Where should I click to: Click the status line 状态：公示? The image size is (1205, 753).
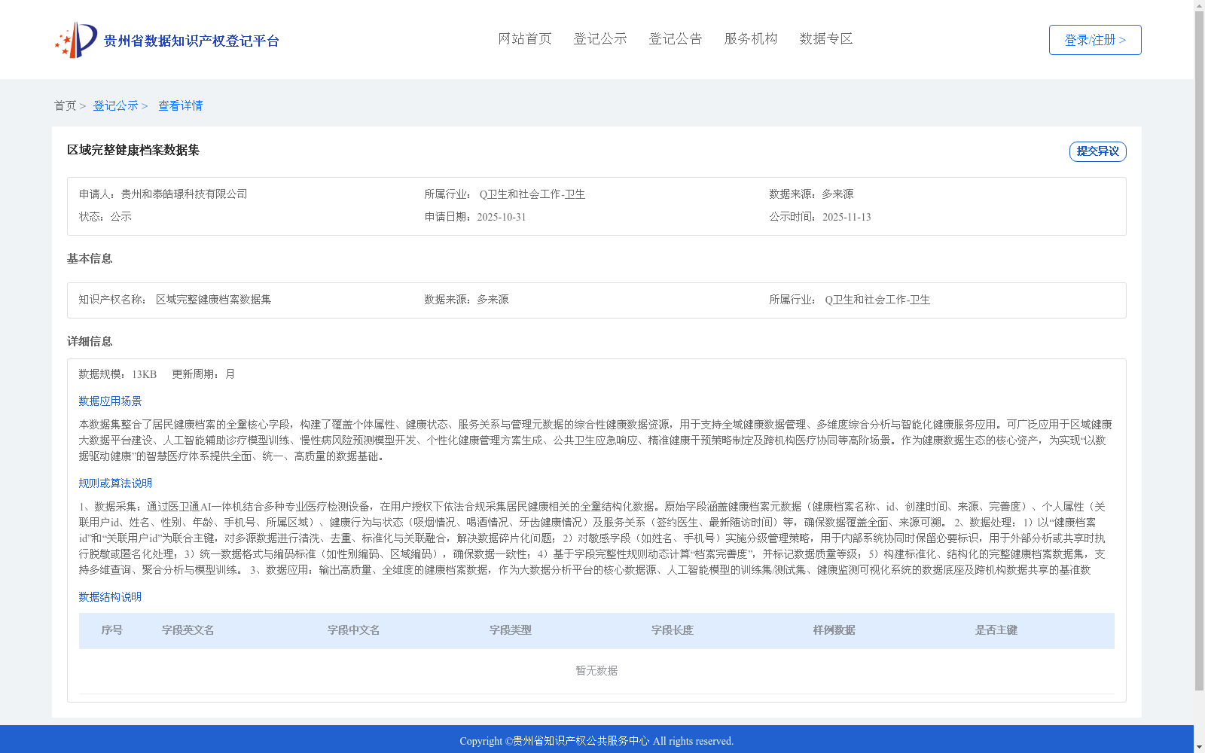105,217
